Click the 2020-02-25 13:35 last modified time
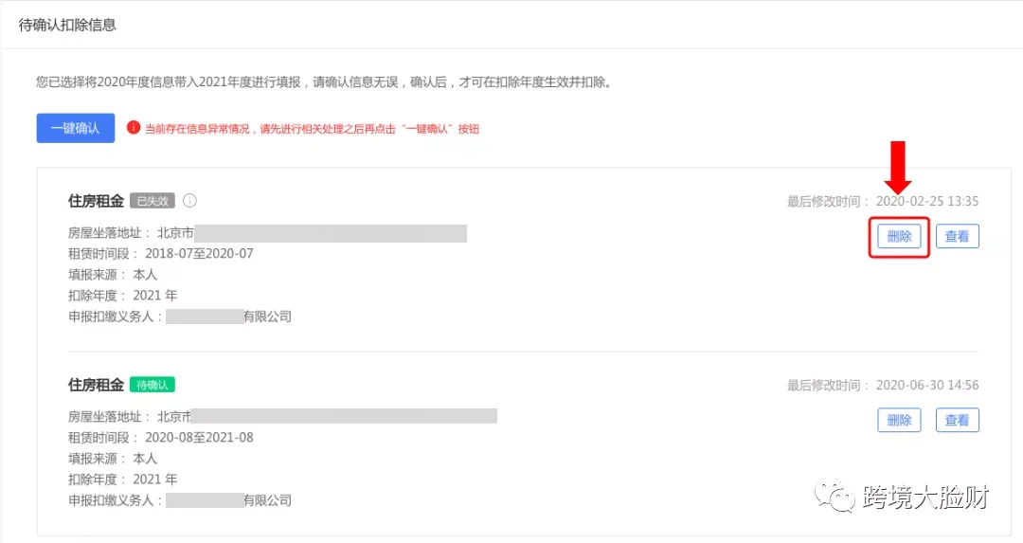The width and height of the screenshot is (1023, 543). [x=927, y=201]
